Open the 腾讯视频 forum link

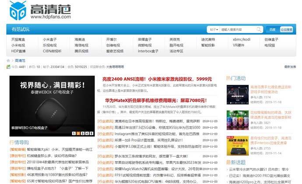[x=81, y=51]
